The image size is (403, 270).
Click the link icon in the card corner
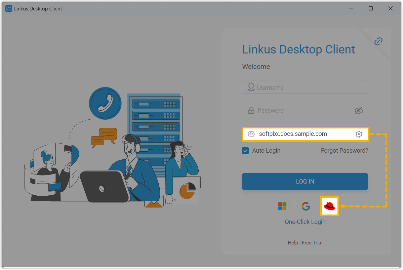378,41
